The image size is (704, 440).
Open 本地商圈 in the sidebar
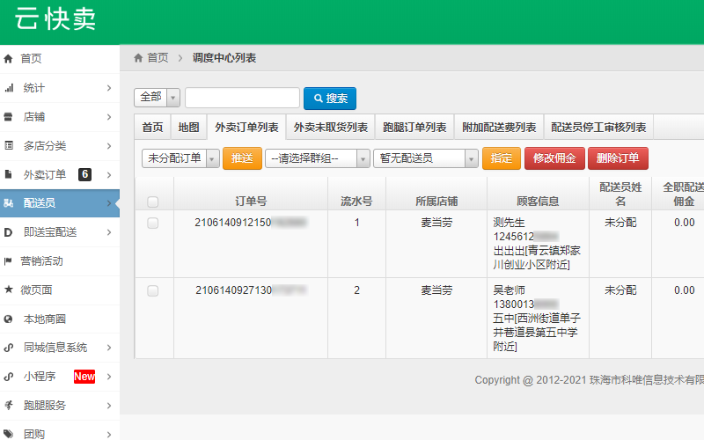coord(60,319)
